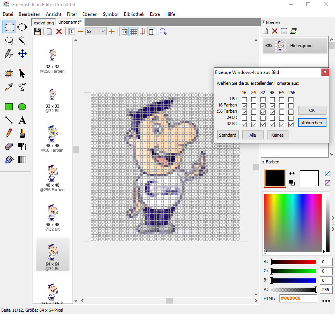Screen dimensions: 335x314
Task: Enable 1 Bit format for size 16
Action: (x=244, y=100)
